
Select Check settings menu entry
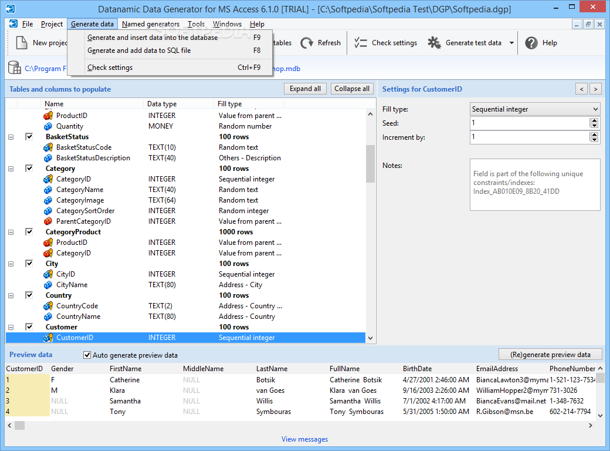[170, 68]
